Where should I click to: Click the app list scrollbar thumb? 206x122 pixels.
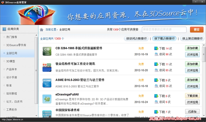(x=204, y=54)
